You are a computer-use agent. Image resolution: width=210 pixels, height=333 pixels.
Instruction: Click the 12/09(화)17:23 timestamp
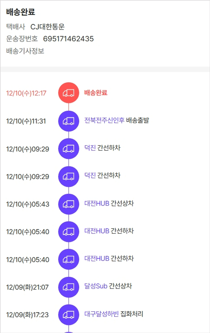(27, 315)
